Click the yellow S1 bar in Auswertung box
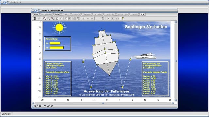 [56, 48]
